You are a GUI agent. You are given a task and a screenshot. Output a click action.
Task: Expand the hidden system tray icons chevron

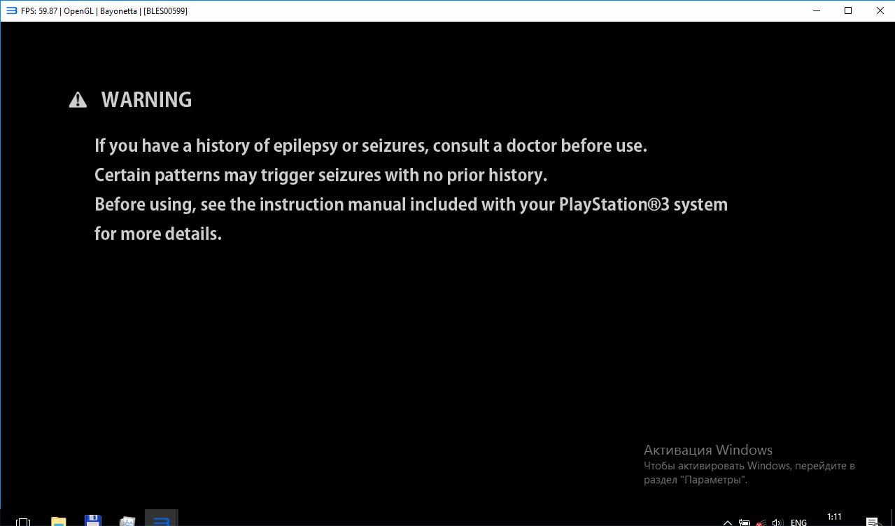pyautogui.click(x=728, y=522)
